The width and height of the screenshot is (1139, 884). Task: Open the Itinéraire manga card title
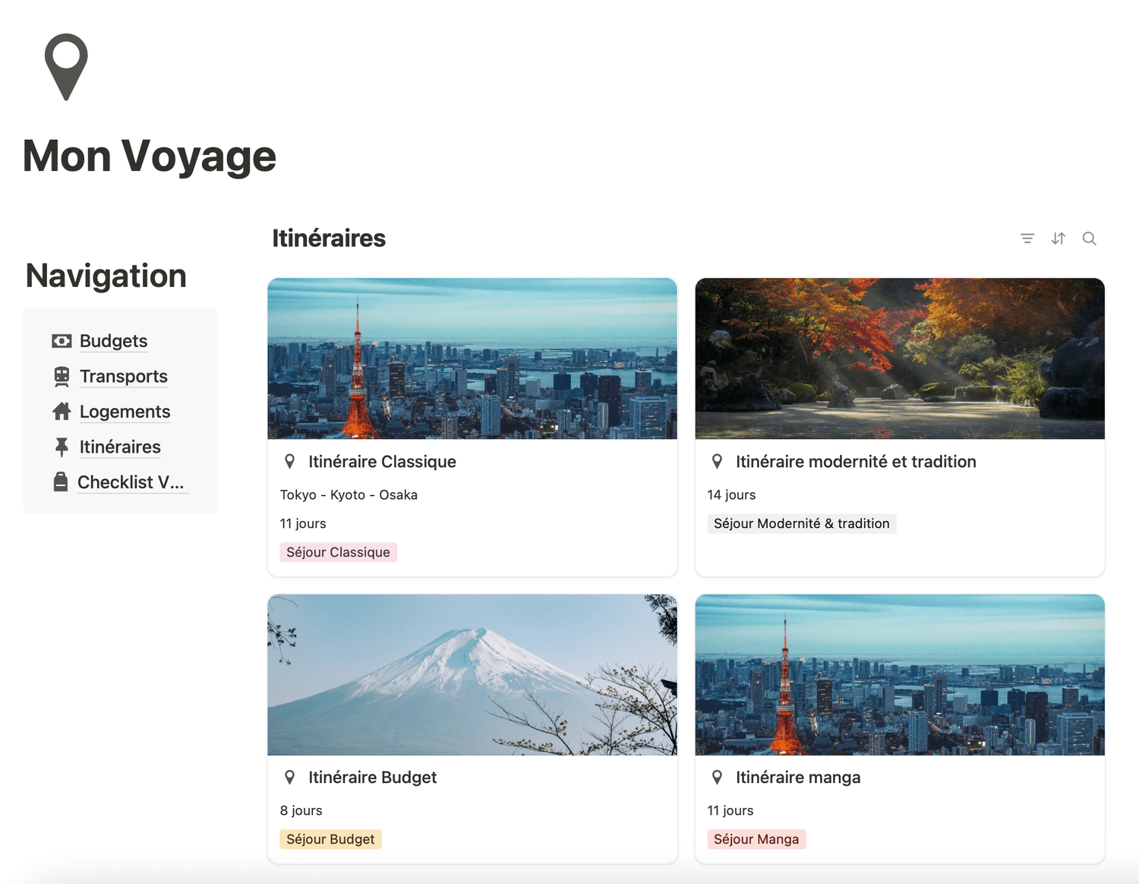click(x=798, y=778)
